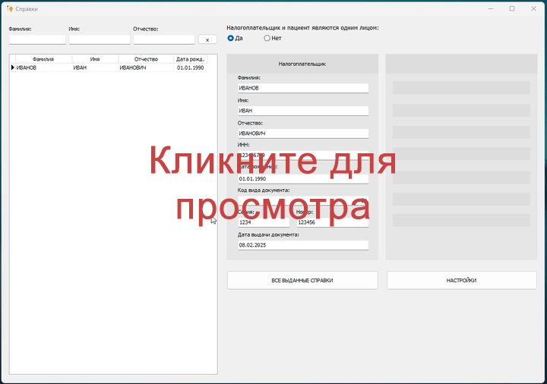The image size is (547, 384).
Task: Open the Код вида документа dropdown
Action: coord(303,200)
